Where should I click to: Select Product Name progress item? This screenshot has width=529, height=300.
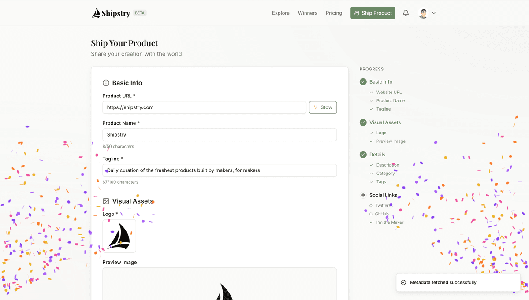coord(391,101)
